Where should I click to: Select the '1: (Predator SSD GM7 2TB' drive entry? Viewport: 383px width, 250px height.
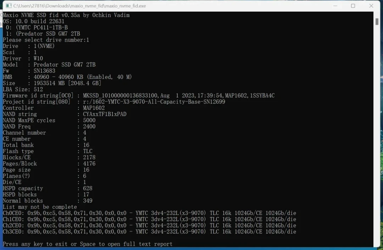pos(43,33)
